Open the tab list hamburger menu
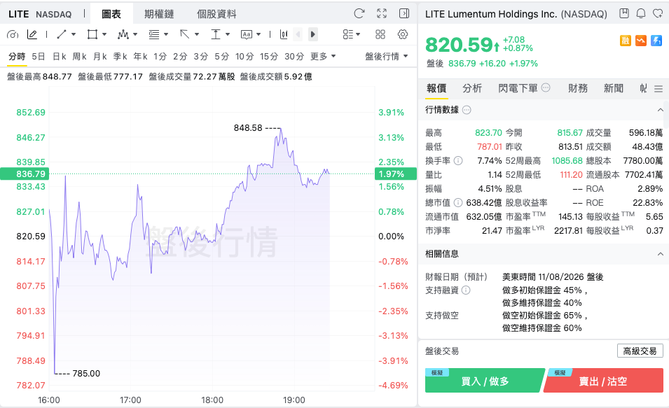669x408 pixels. 658,89
